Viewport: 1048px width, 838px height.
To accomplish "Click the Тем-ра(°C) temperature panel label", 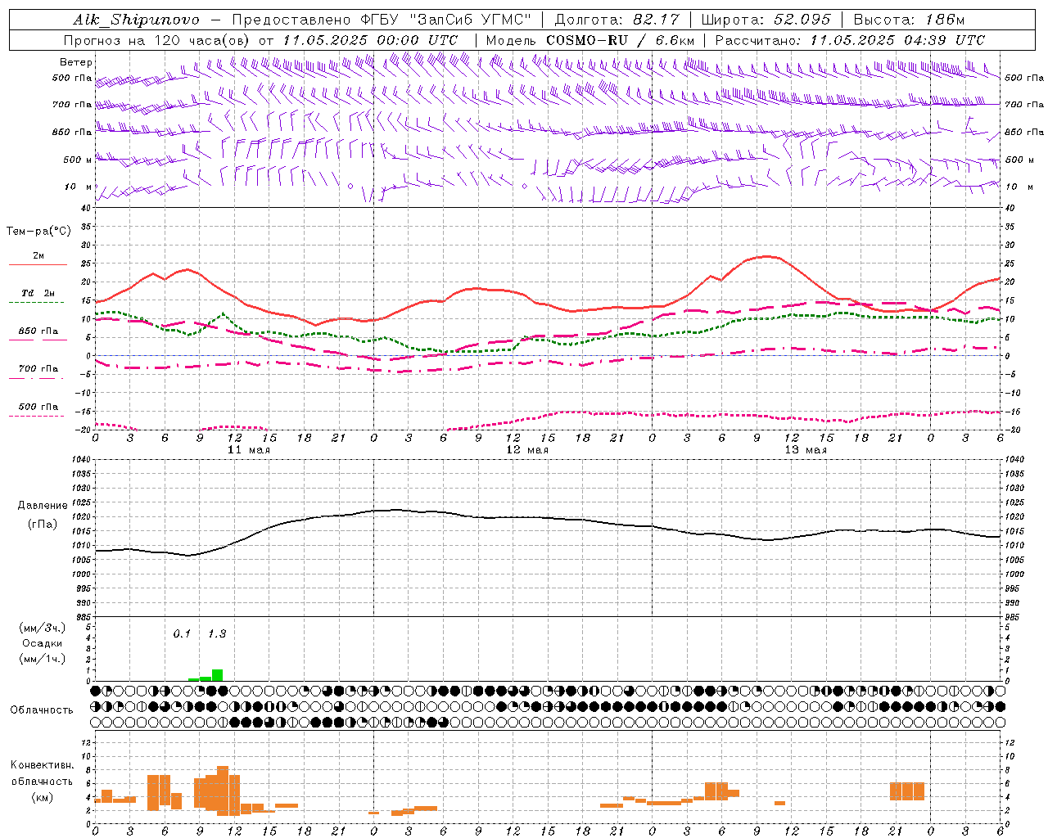I will coord(38,232).
